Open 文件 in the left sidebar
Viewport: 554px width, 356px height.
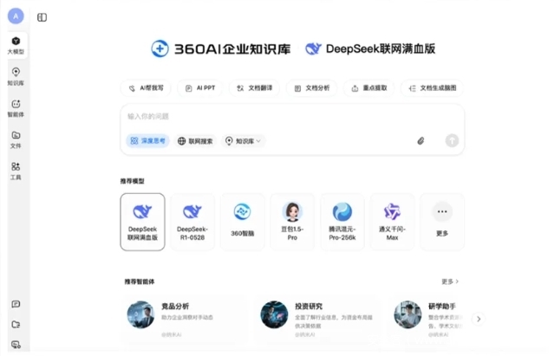pyautogui.click(x=16, y=139)
